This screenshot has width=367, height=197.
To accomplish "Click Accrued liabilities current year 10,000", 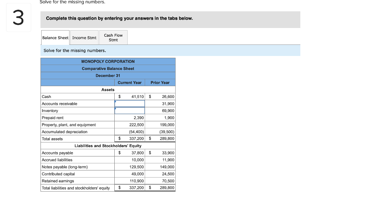I will pos(138,160).
